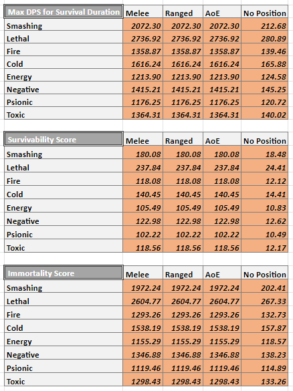Click the Survivability Lethal Melee value 237.84
Screen dimensions: 293x391
click(x=142, y=167)
